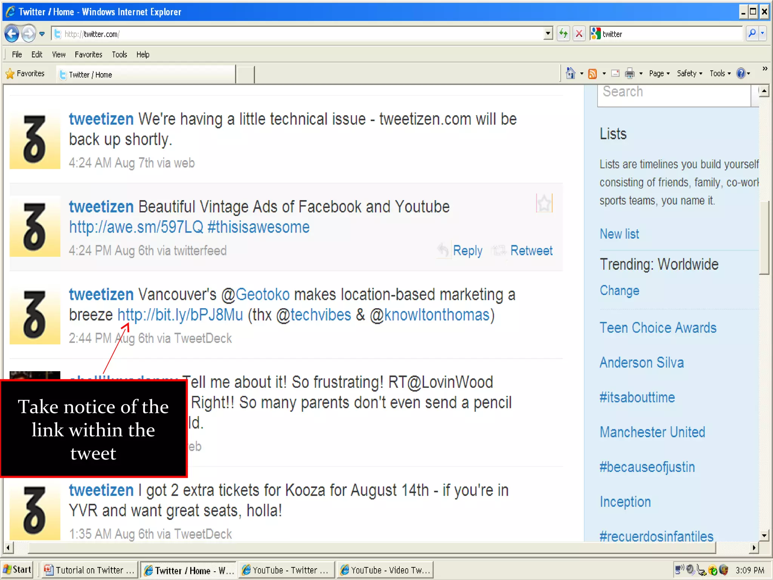This screenshot has width=773, height=580.
Task: Click the vertical scrollbar thumb
Action: click(764, 238)
